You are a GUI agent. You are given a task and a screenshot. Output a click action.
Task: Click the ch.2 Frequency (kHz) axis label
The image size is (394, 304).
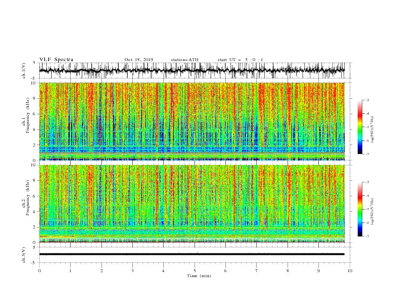[26, 198]
